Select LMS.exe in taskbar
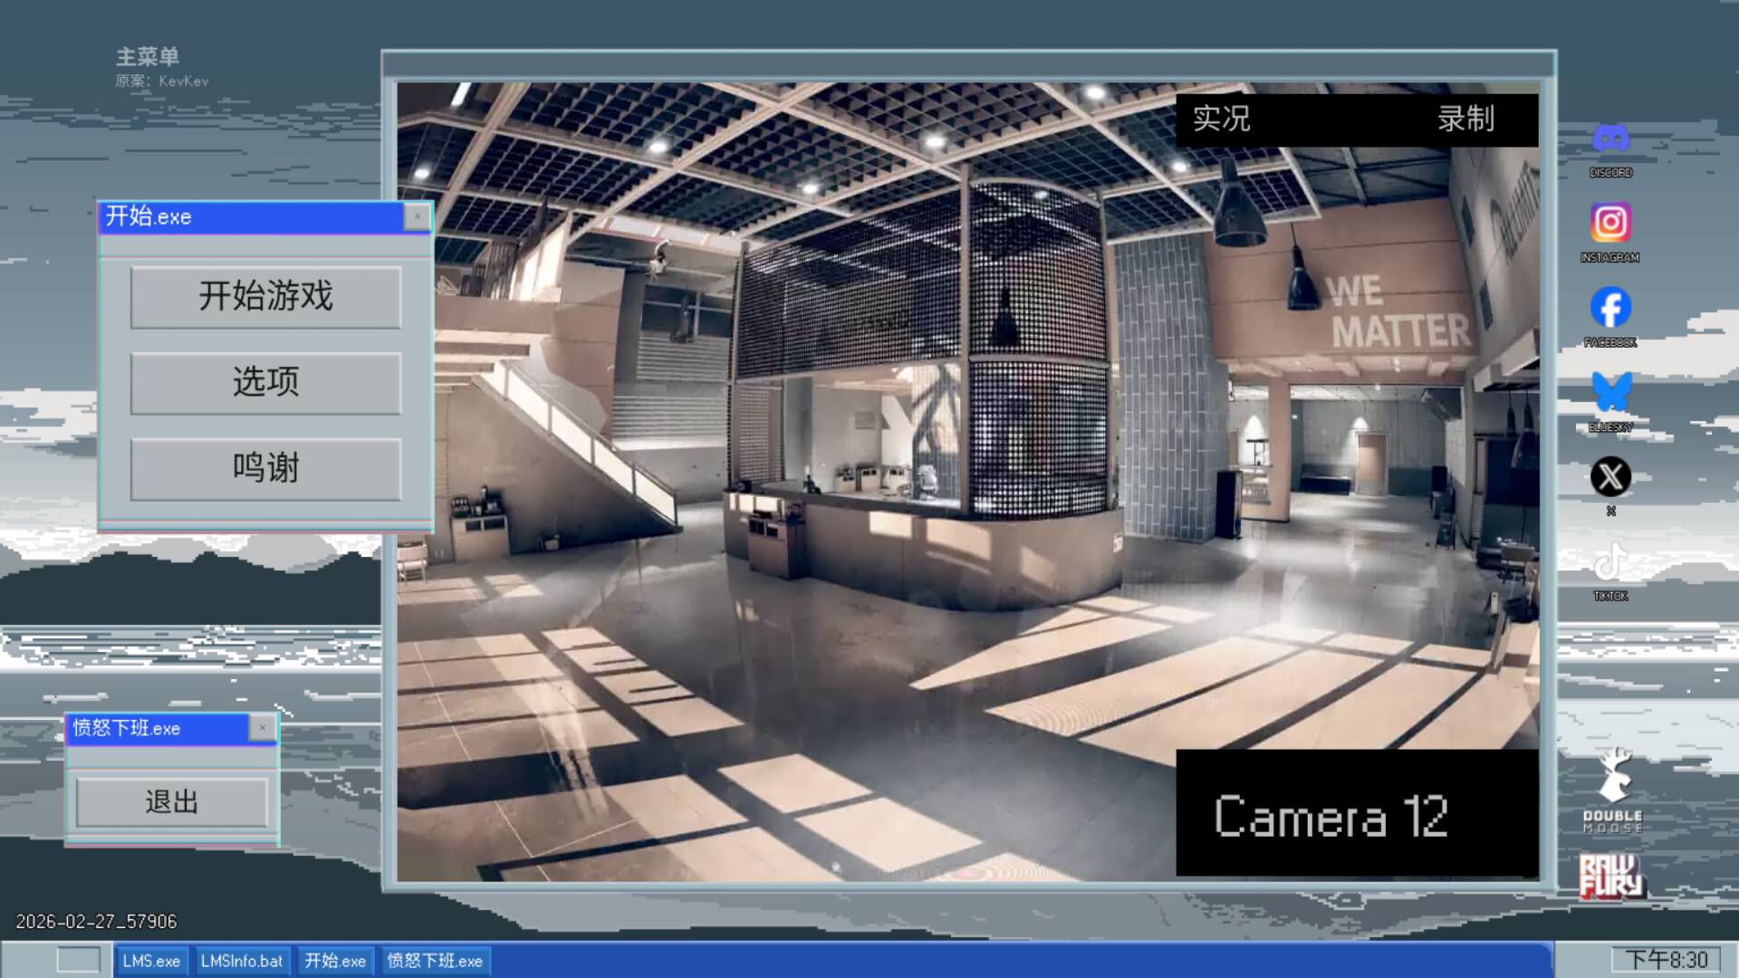Viewport: 1739px width, 978px height. pos(151,961)
